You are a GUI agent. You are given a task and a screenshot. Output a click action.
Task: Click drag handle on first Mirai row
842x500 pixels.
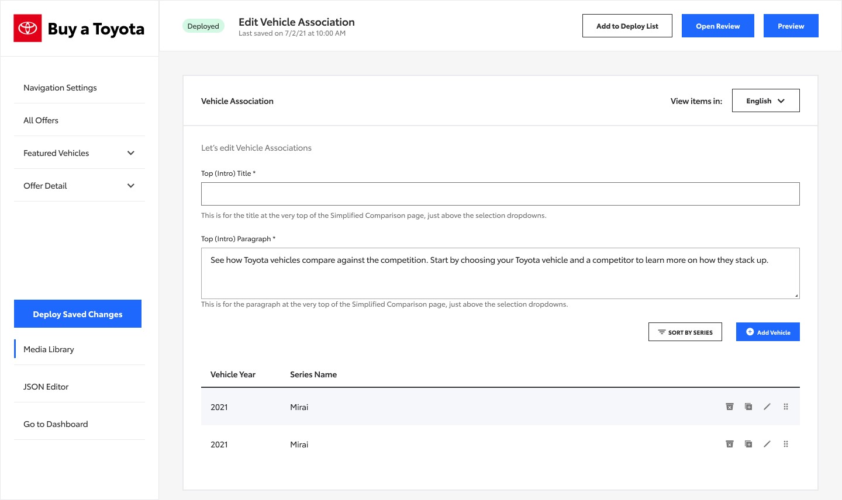786,407
